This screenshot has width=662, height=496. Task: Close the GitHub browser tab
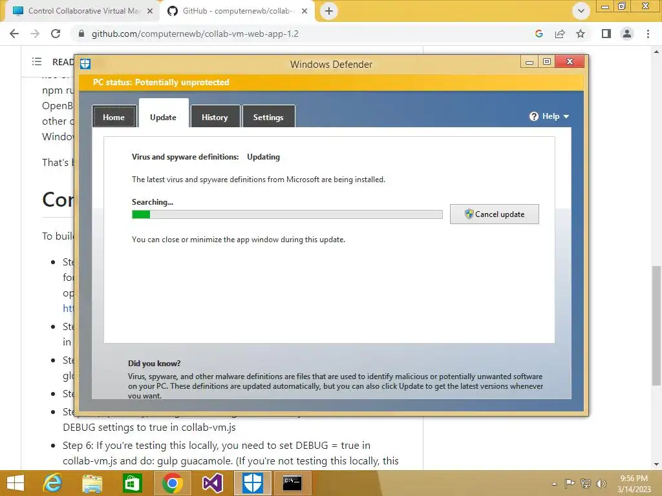pyautogui.click(x=304, y=11)
